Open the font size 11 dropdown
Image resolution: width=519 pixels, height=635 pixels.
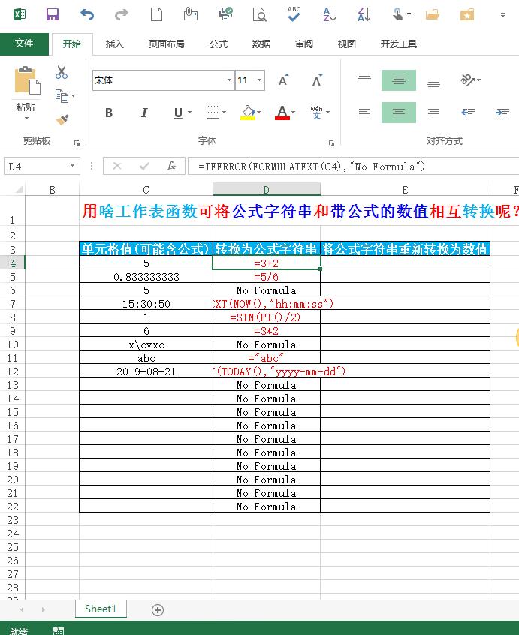[260, 80]
